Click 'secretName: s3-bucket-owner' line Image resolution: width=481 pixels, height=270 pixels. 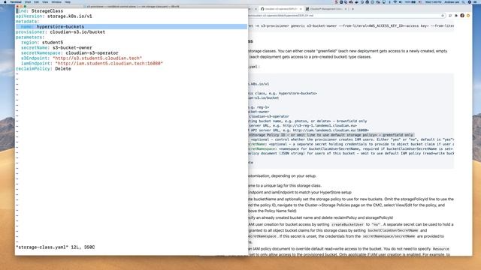[56, 48]
